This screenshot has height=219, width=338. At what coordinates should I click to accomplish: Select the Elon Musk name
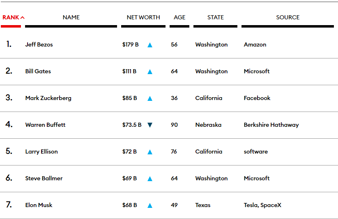tap(39, 205)
